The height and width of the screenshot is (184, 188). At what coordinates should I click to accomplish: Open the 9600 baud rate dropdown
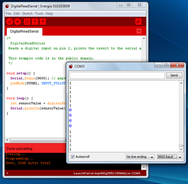coord(170,157)
